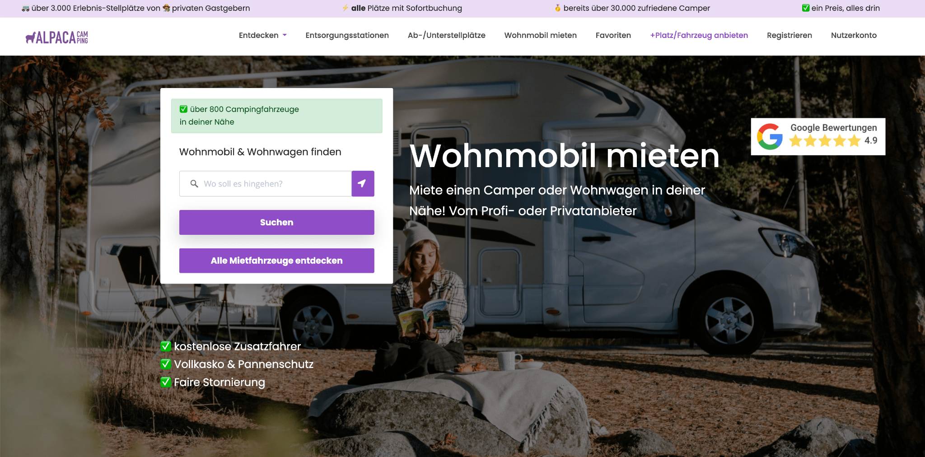Click the purple Suchen button
925x457 pixels.
click(x=277, y=222)
